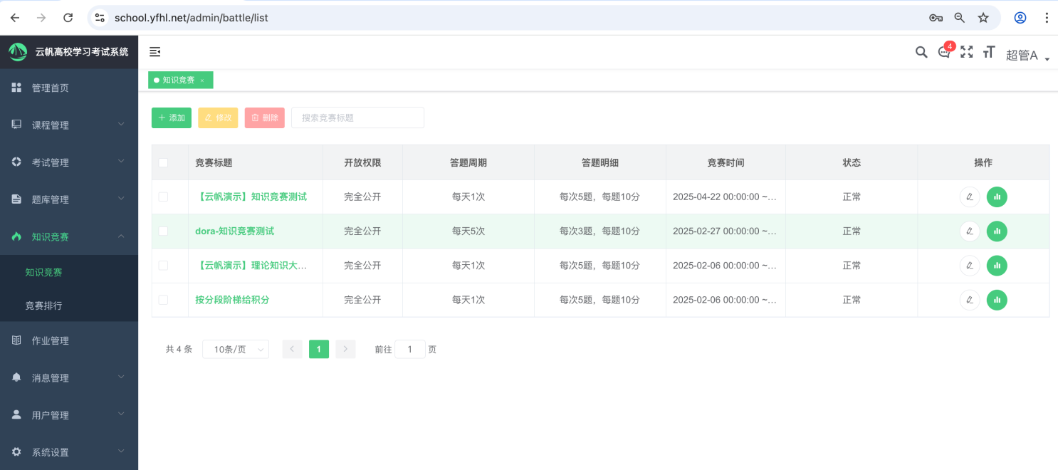Open browser zoom magnifier icon
The width and height of the screenshot is (1058, 470).
[960, 18]
